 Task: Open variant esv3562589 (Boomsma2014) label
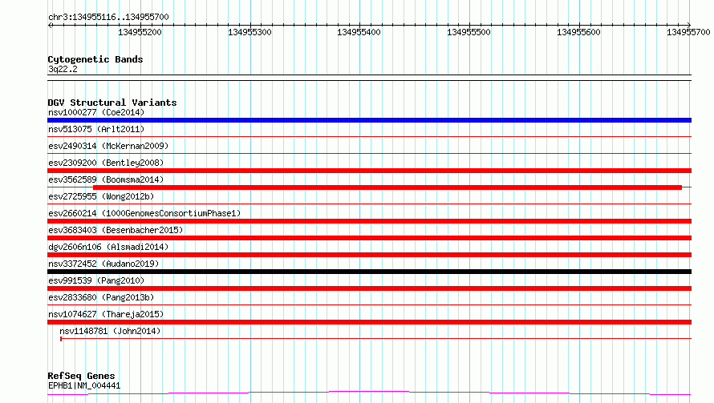(x=106, y=179)
